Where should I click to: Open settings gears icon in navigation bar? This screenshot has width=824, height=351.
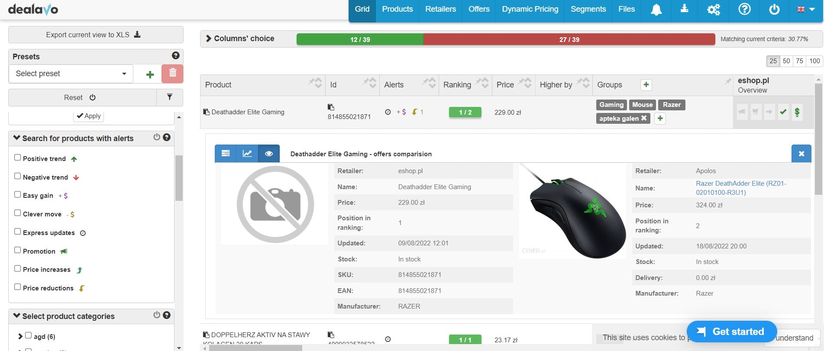point(714,10)
